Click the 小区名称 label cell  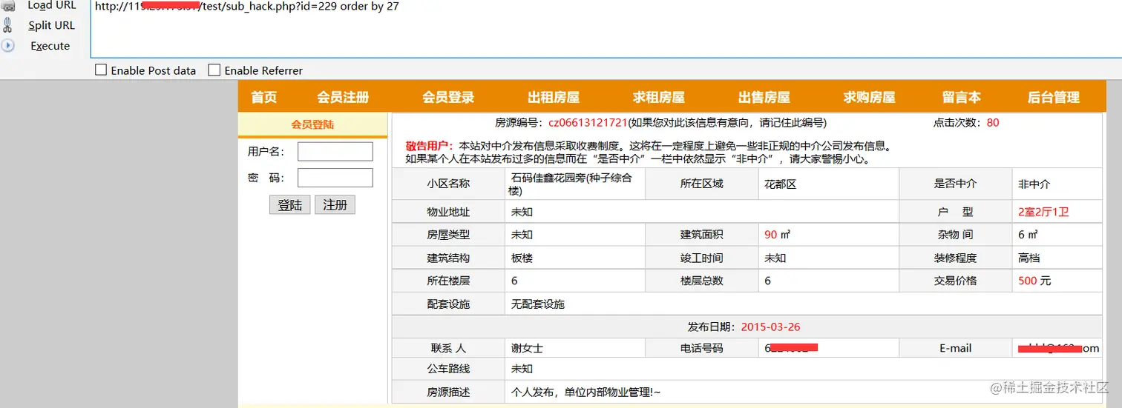click(x=448, y=184)
